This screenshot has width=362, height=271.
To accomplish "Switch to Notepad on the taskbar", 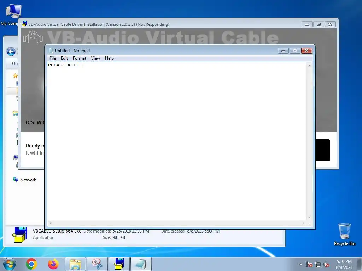I will (141, 264).
